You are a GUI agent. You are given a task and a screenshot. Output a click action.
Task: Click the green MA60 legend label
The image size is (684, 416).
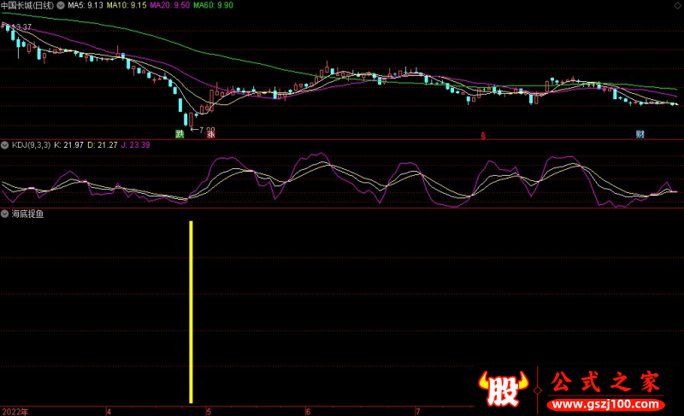[212, 5]
